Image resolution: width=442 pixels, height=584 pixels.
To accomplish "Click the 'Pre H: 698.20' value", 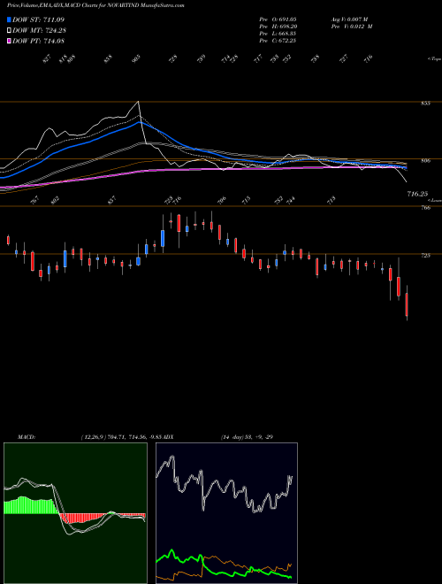I will point(278,27).
